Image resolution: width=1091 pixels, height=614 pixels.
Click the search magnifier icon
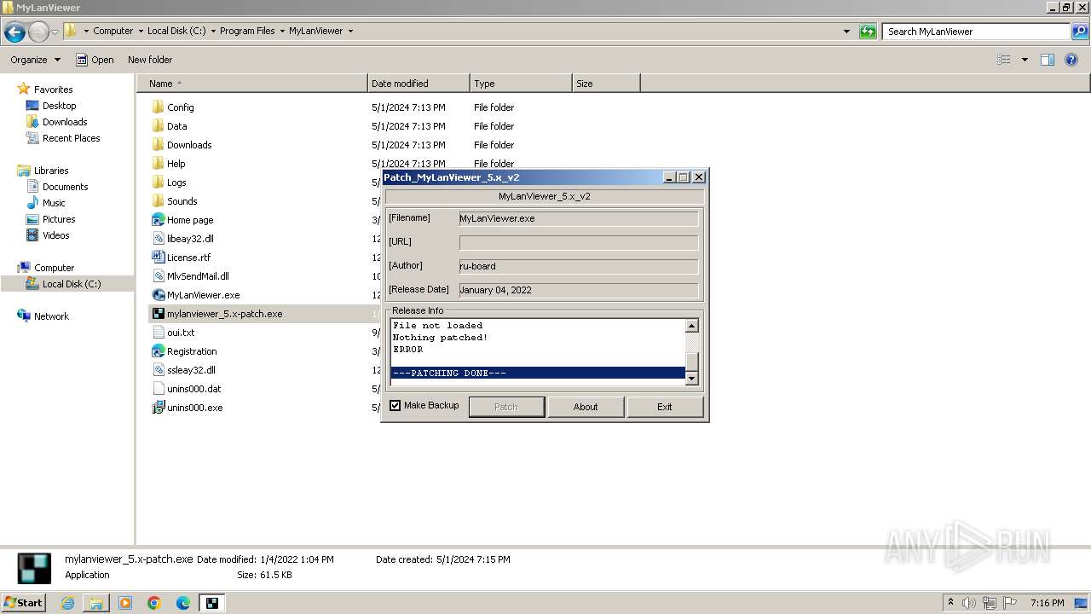[1080, 32]
